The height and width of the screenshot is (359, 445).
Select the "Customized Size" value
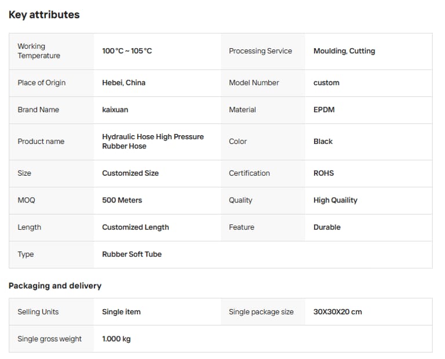point(130,173)
